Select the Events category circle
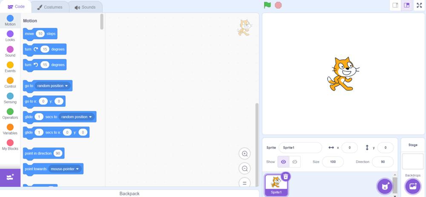Screen dimensions: 426x197 [x=10, y=65]
